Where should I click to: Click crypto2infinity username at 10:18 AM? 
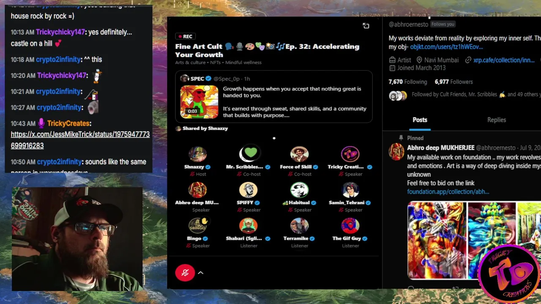pos(58,60)
